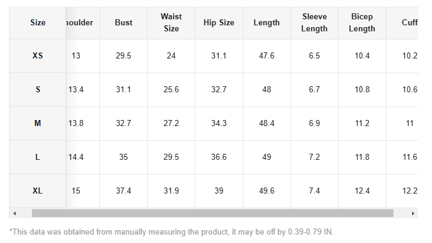Select the XS size row label
The width and height of the screenshot is (432, 243).
click(37, 55)
